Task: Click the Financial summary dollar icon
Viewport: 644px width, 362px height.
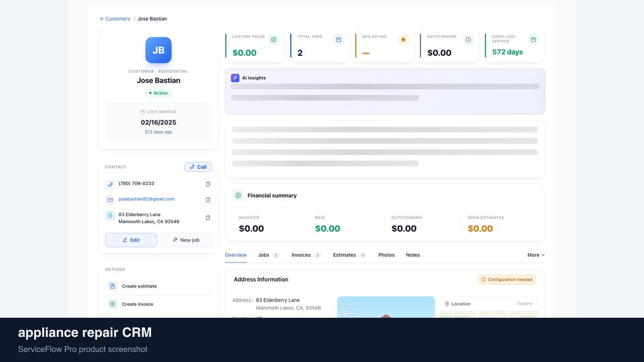Action: [x=238, y=196]
